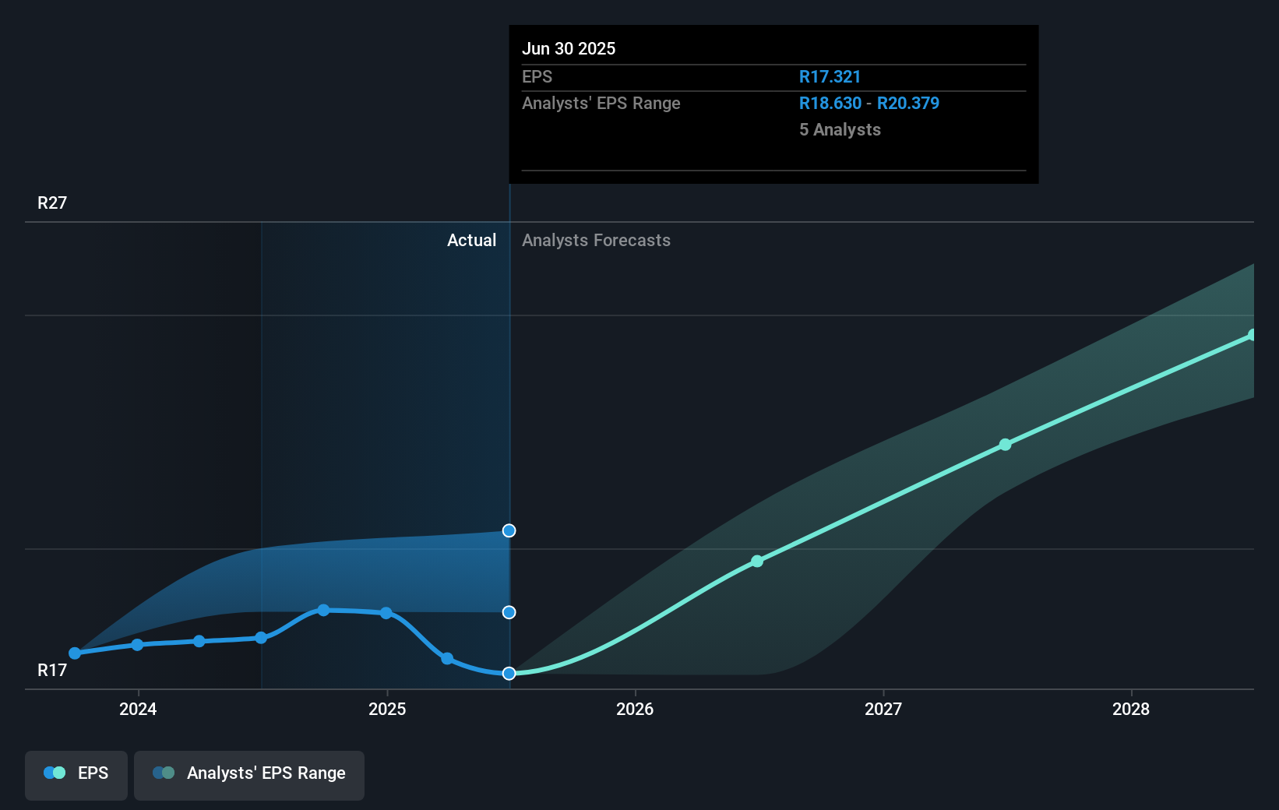
Task: Select the Jun 30 2025 EPS data point
Action: point(509,674)
